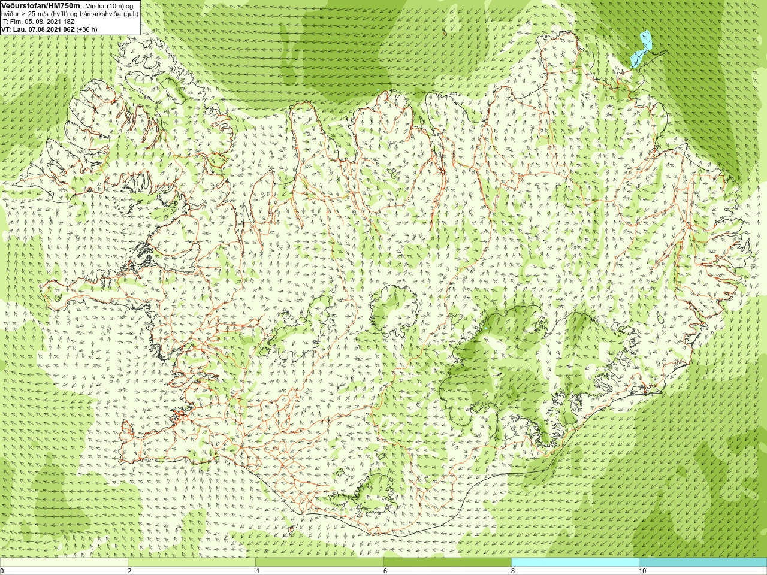Click the legend label '10'
767x575 pixels.
(642, 571)
